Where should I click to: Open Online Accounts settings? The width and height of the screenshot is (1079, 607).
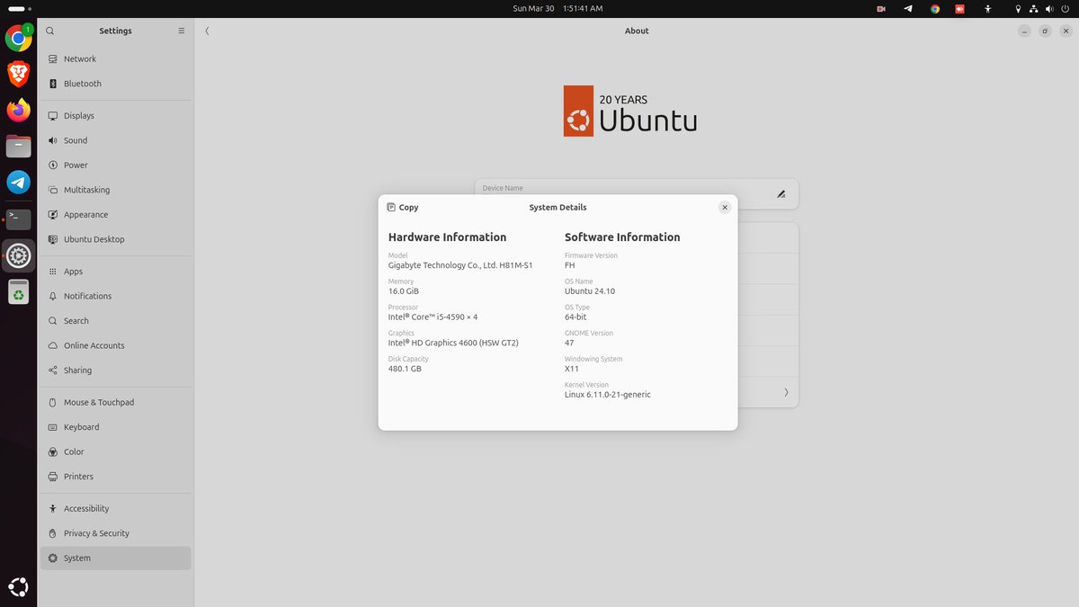click(116, 345)
